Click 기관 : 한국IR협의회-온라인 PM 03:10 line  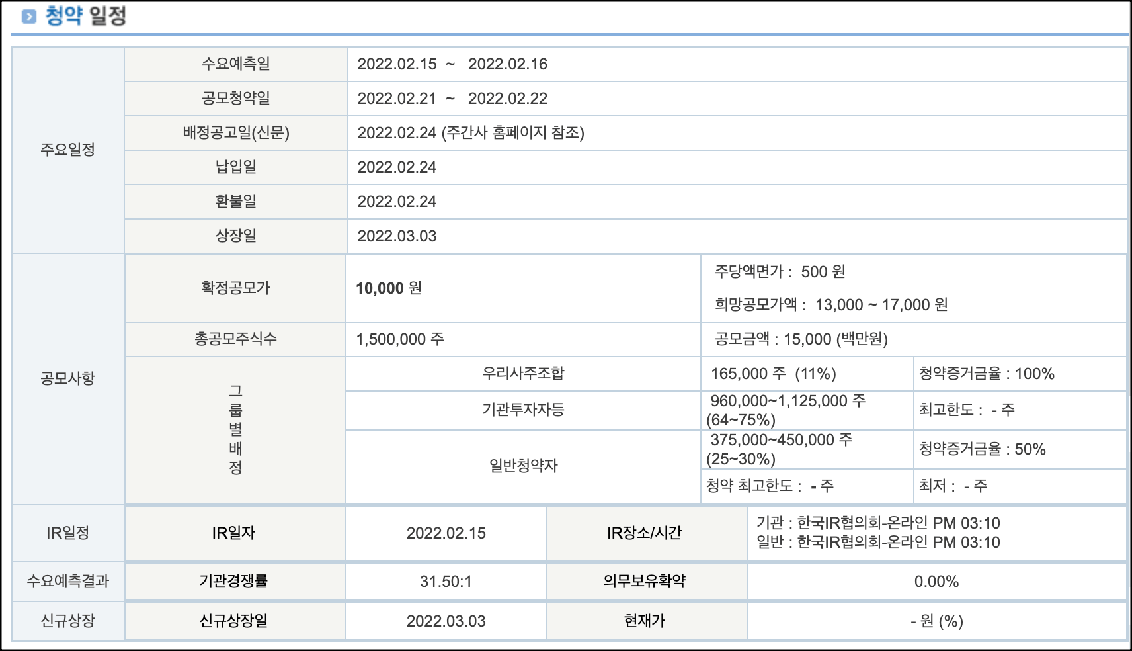878,523
